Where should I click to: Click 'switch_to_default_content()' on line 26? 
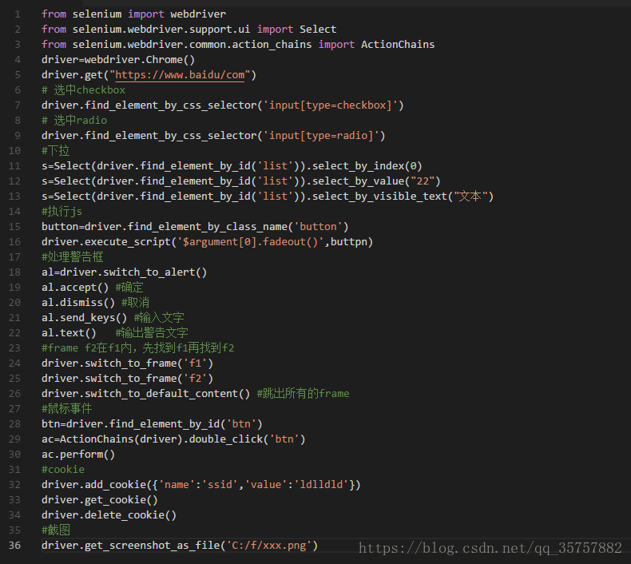pos(168,394)
